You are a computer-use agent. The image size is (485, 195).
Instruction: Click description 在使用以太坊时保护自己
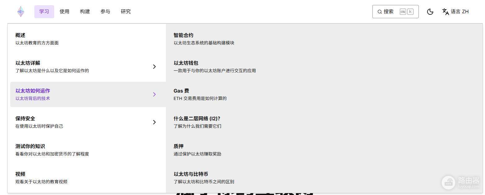tap(39, 126)
